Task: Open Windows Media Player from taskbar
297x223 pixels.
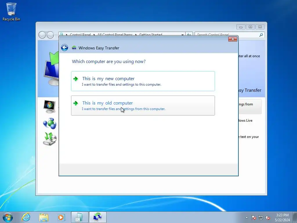Action: point(61,217)
